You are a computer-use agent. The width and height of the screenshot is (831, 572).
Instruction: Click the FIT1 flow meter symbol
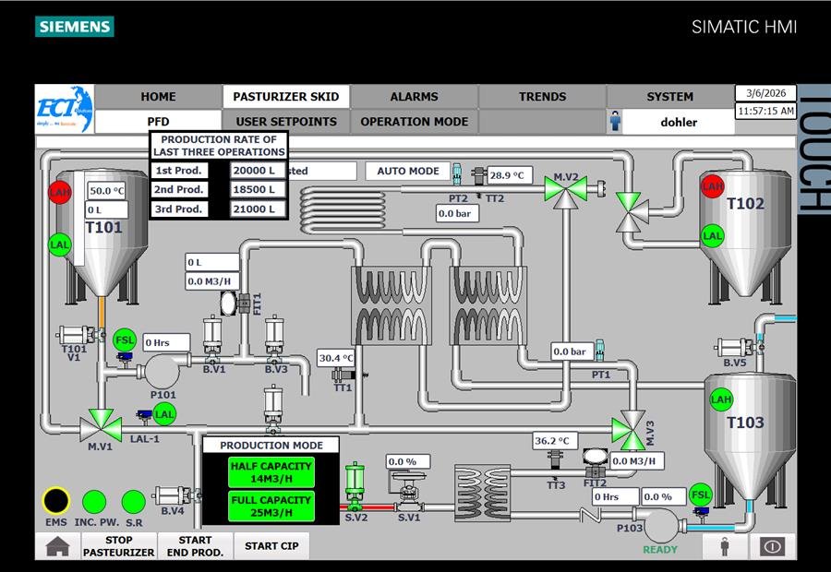[x=235, y=303]
